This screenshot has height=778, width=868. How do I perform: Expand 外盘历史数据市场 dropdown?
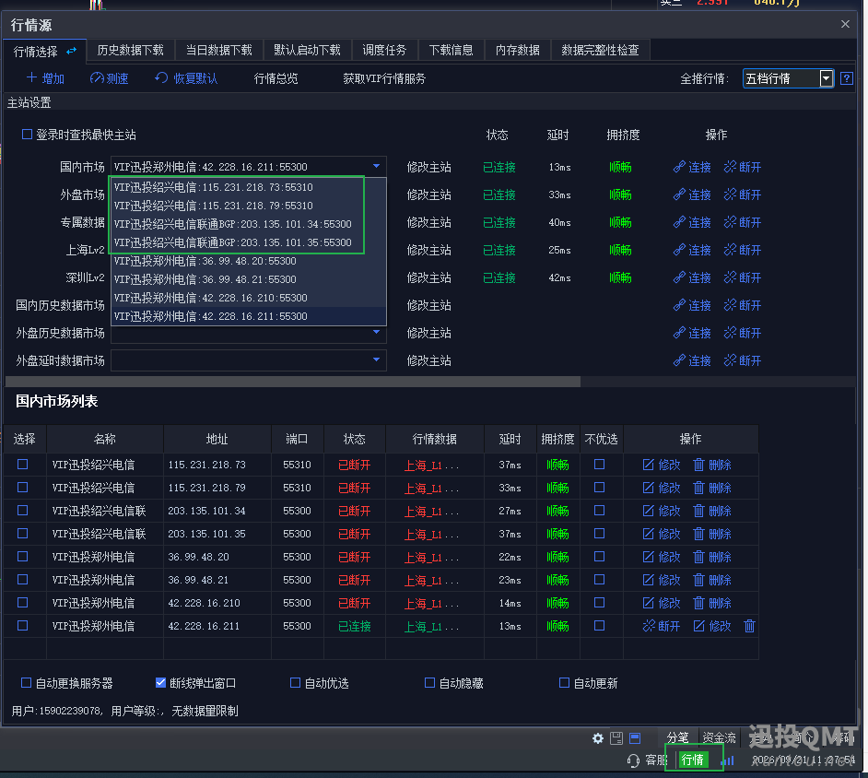(377, 332)
